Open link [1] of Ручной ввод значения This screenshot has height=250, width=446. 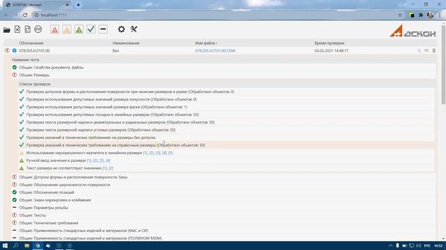(x=89, y=160)
